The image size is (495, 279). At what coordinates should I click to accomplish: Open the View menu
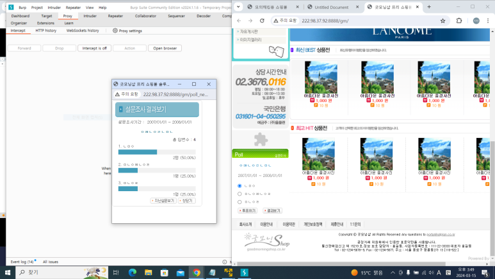(x=90, y=7)
